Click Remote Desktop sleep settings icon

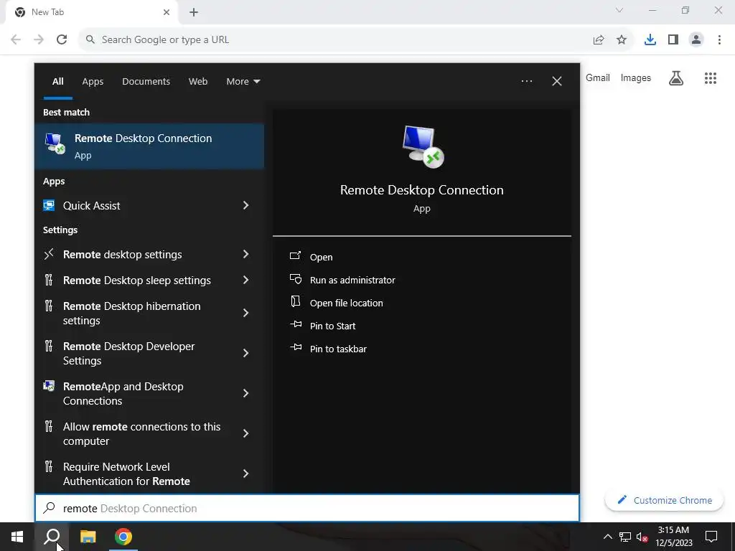tap(49, 281)
